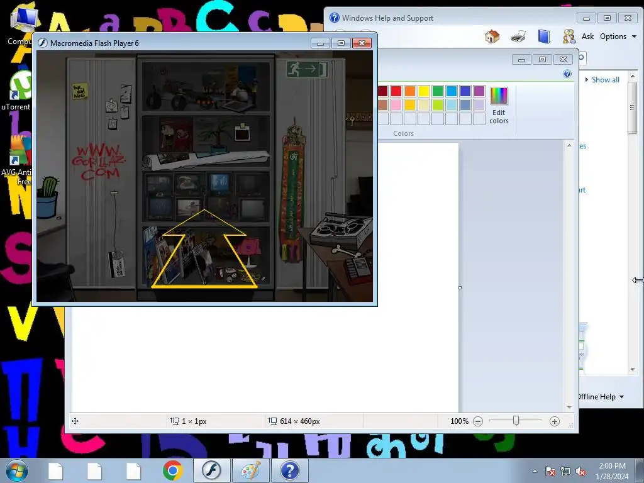Click Paint's vertical scrollbar up arrow
644x483 pixels.
click(x=569, y=145)
